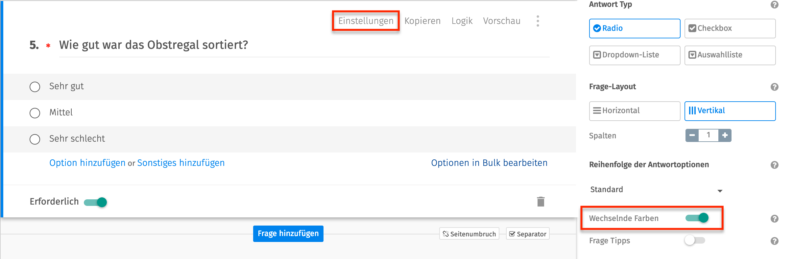Enable the Frage Tipps toggle
This screenshot has width=793, height=259.
click(x=695, y=240)
